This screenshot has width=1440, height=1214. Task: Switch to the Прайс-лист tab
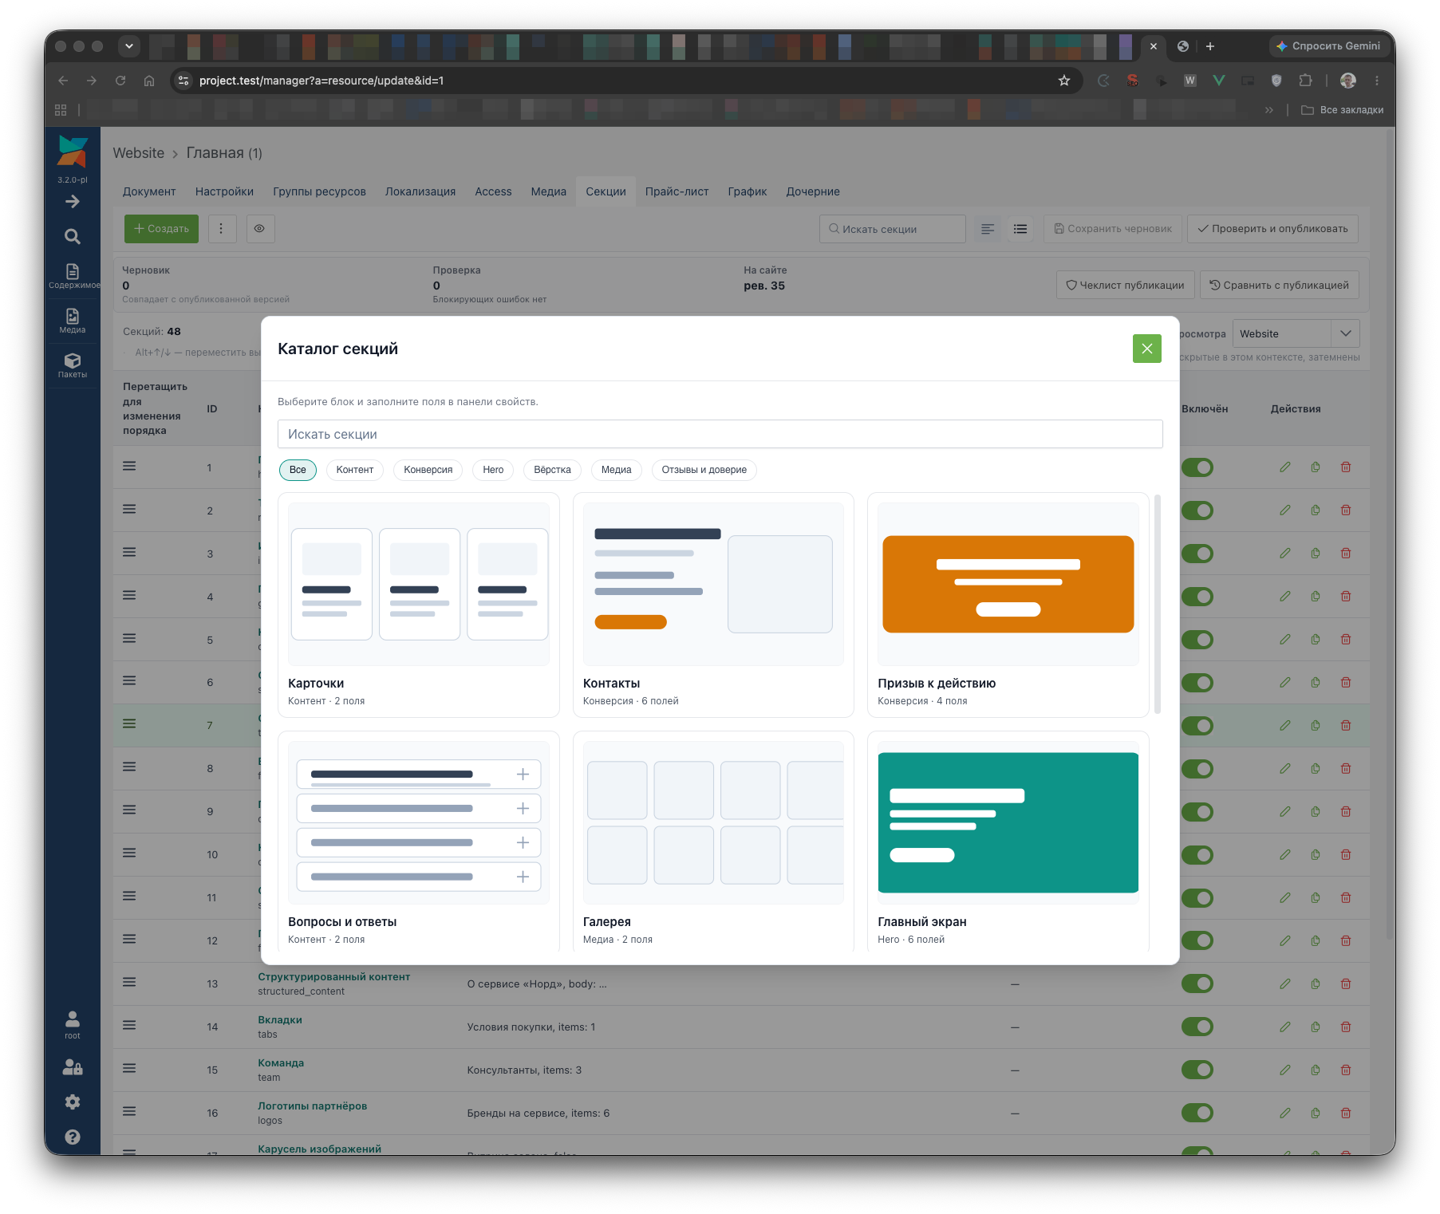click(677, 191)
